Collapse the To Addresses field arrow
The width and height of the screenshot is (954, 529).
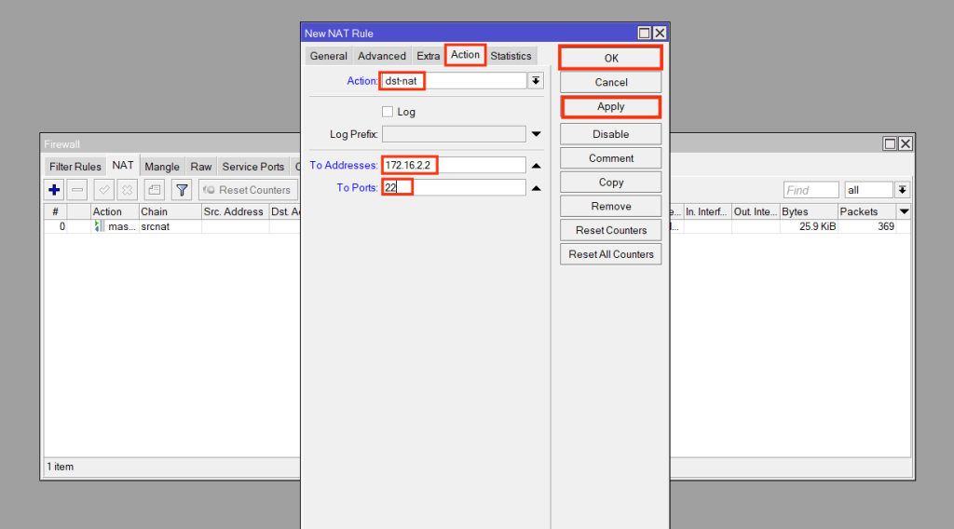coord(536,165)
